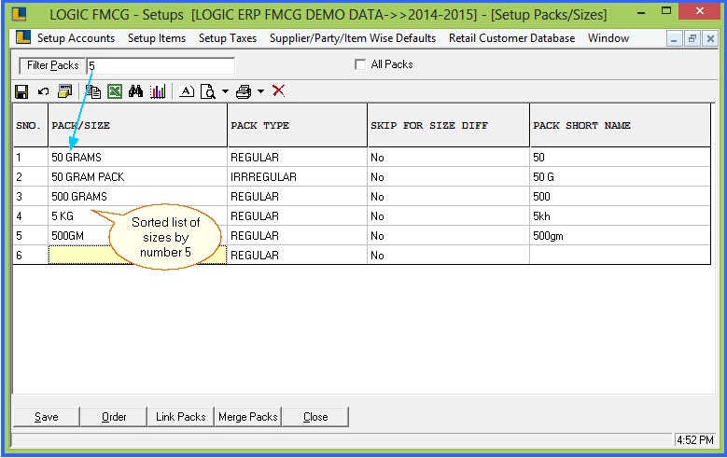Click the Link Packs button

[x=181, y=417]
